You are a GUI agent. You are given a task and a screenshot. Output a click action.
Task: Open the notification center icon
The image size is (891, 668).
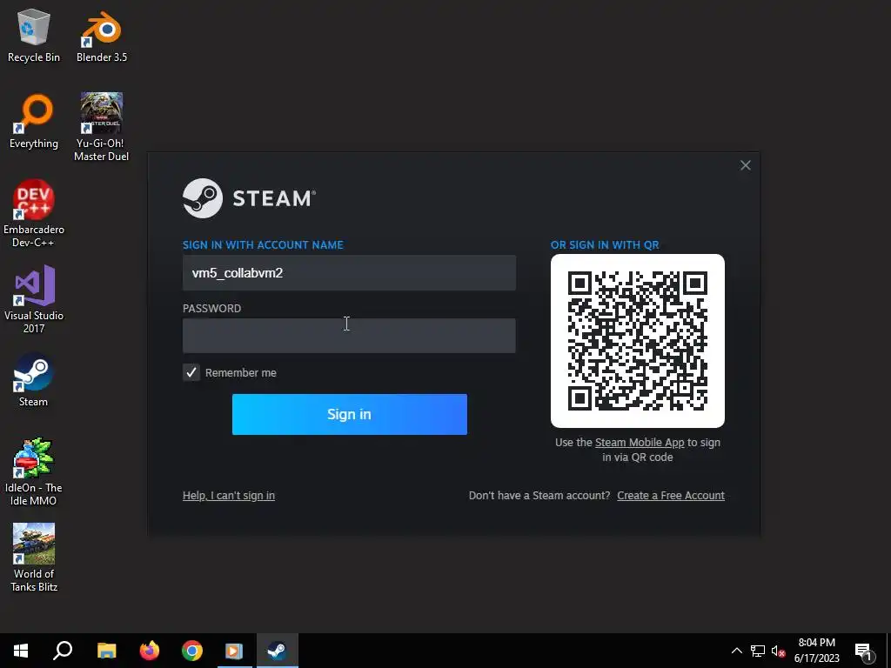864,651
